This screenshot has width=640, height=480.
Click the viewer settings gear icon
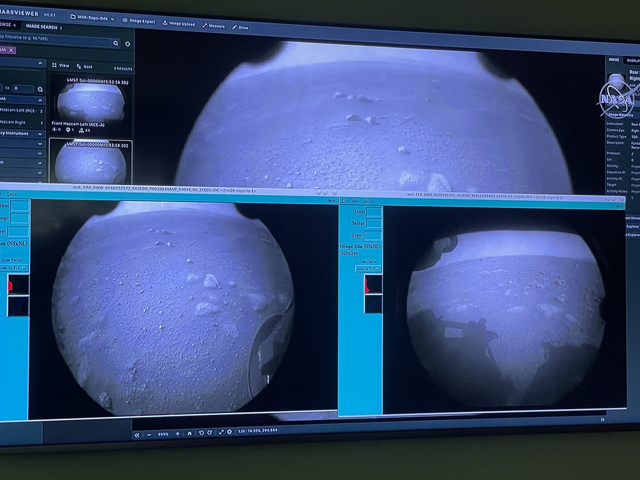pyautogui.click(x=229, y=432)
